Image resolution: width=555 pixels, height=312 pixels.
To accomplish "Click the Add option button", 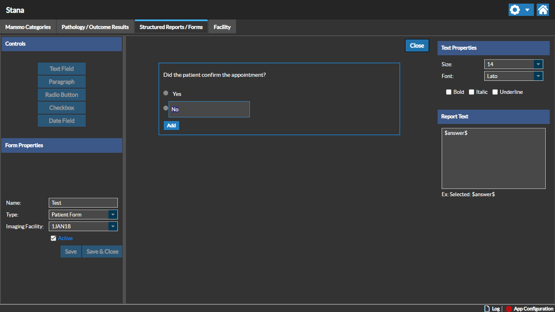I will coord(171,126).
